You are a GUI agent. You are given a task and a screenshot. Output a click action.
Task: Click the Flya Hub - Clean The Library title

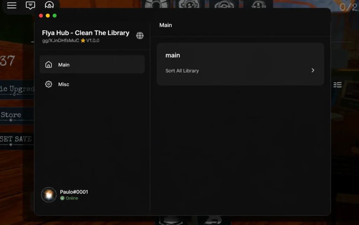pos(86,33)
